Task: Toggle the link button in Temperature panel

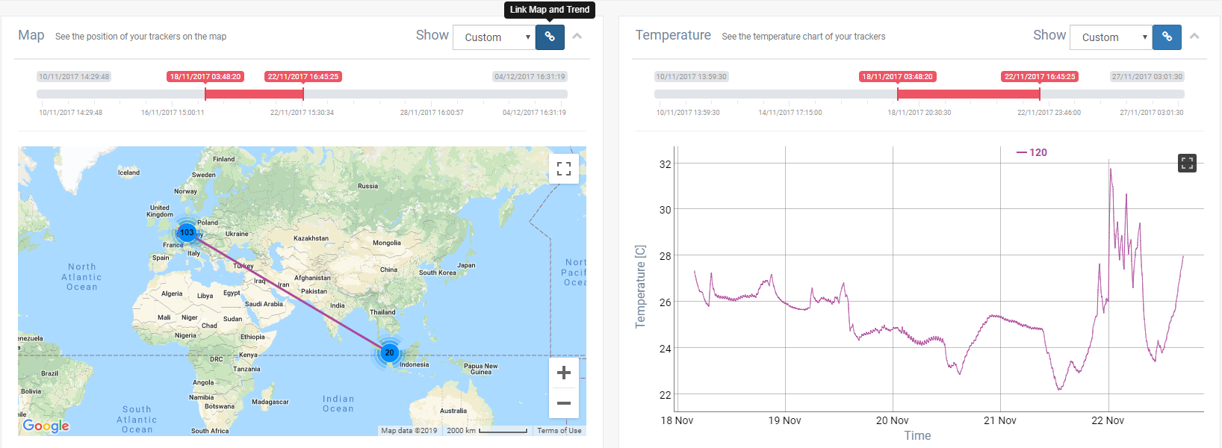Action: pyautogui.click(x=1167, y=37)
